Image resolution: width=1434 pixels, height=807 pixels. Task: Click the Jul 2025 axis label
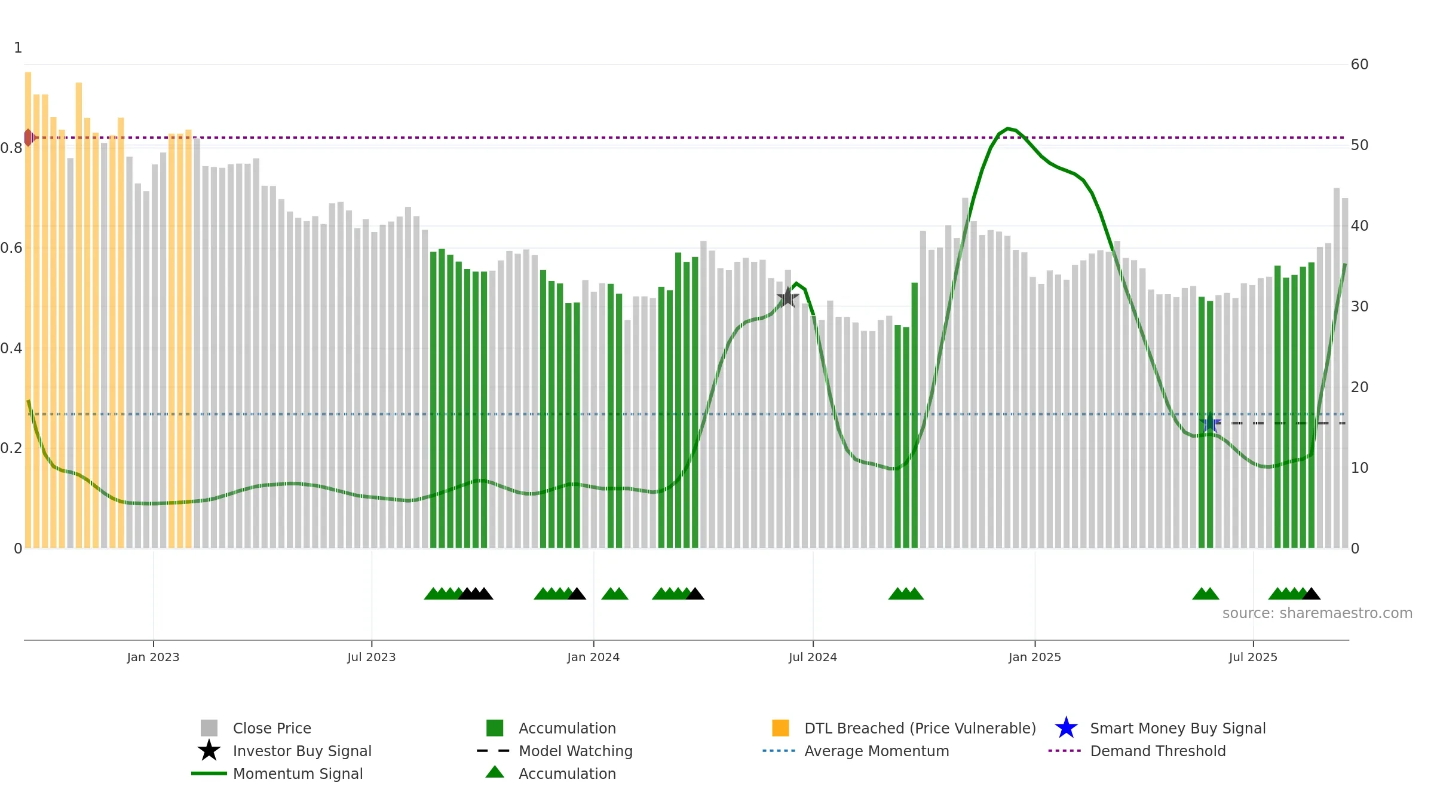point(1253,657)
